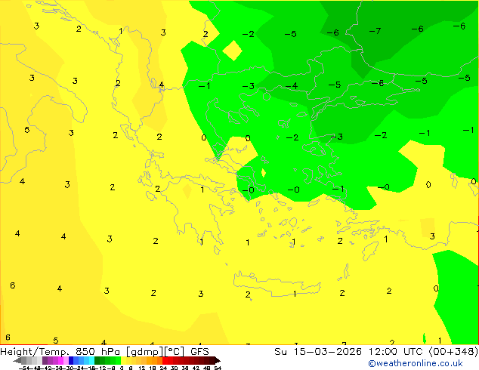Click the gray left arrow of the legend
Screen dimensions: 479x370
point(17,361)
